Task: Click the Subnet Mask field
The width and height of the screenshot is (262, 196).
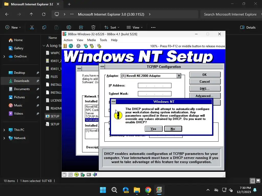Action: [155, 94]
